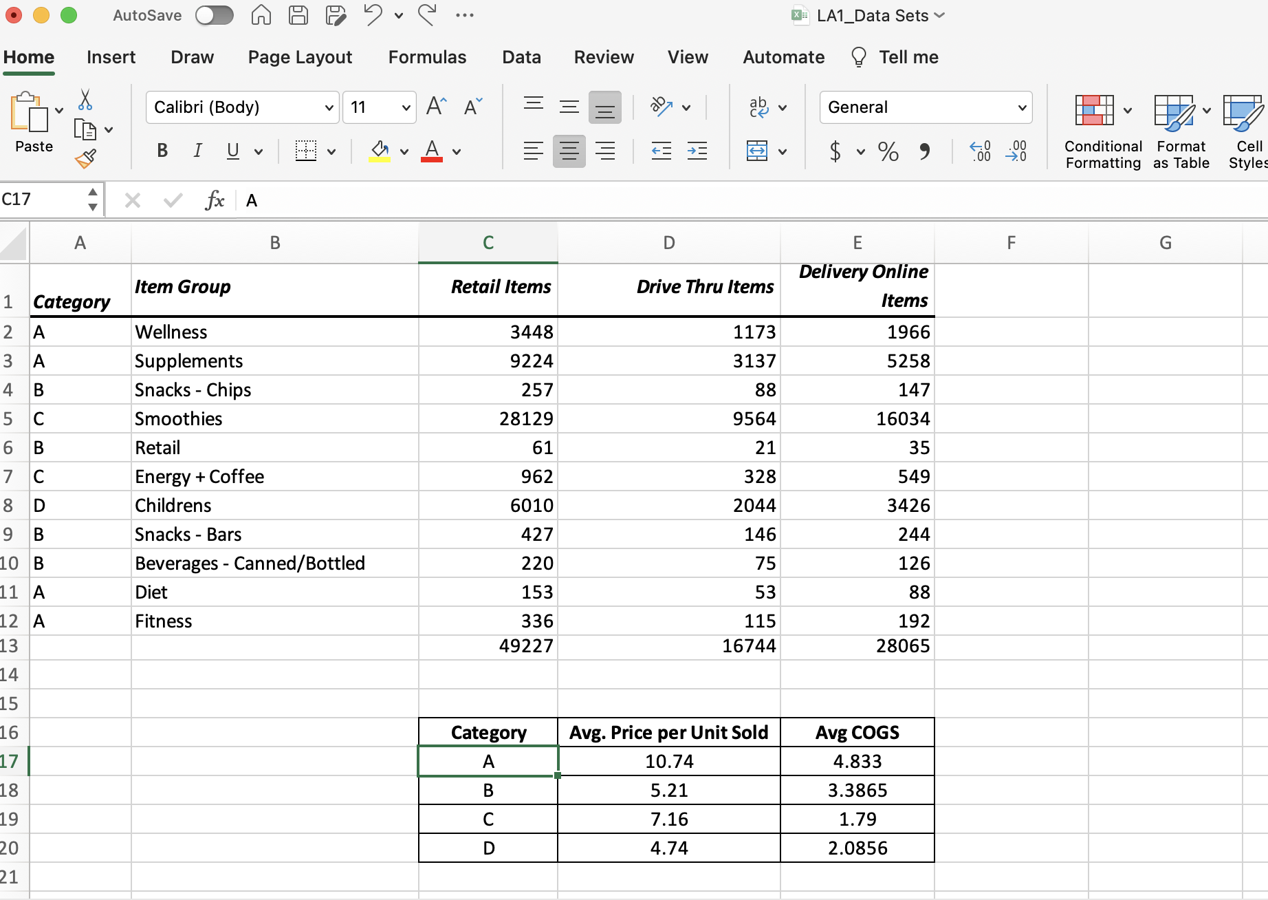The image size is (1268, 900).
Task: Apply bold formatting
Action: pos(162,151)
